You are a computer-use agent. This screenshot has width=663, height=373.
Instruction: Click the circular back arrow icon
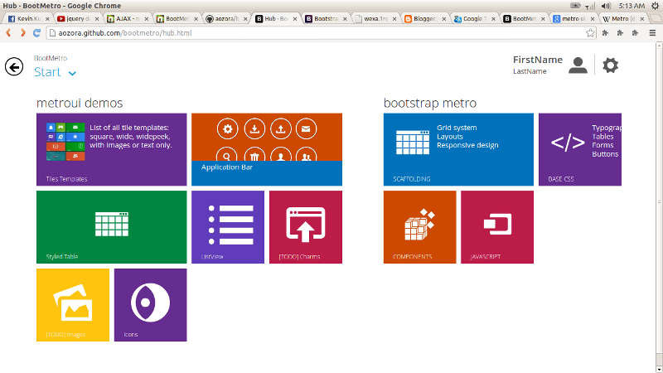coord(14,67)
